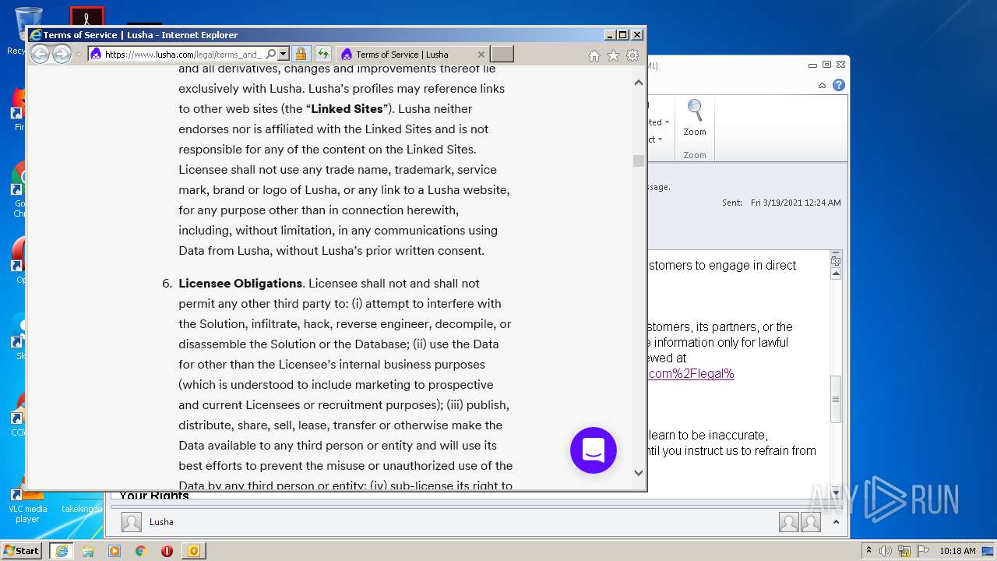Click the Outlook email scrollbar thumb
This screenshot has height=561, width=997.
[836, 399]
